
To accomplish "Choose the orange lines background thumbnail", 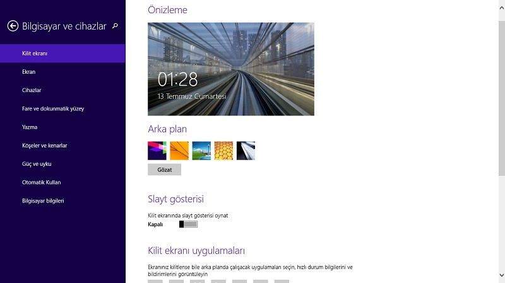I will point(179,151).
